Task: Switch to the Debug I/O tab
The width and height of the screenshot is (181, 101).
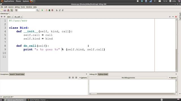Action: pyautogui.click(x=93, y=74)
